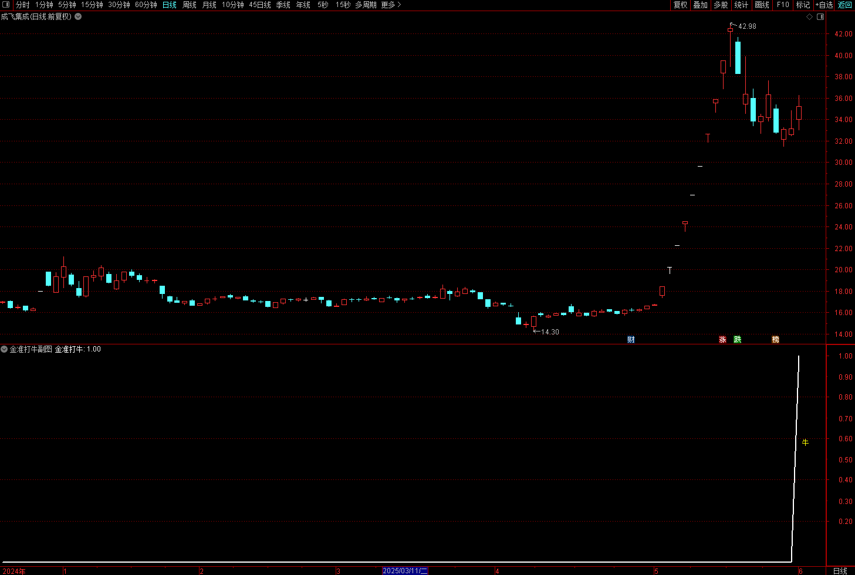Click the 画线 drawing button
Image resolution: width=855 pixels, height=575 pixels.
tap(762, 5)
